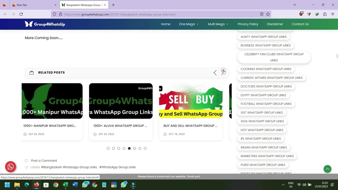Viewport: 338px width, 190px height.
Task: Open IPL WhatsApp Group Links label
Action: tap(261, 139)
